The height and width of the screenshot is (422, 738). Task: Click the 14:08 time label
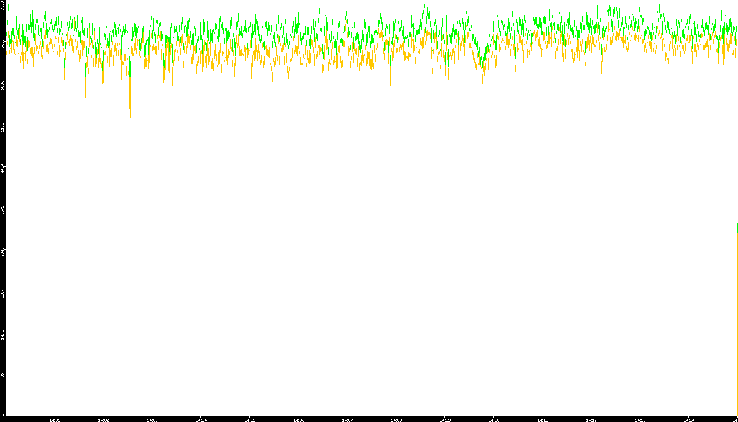tap(396, 420)
